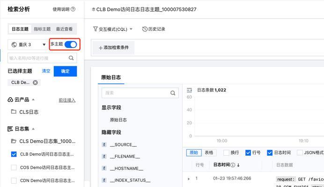Switch to 日志主题 tab
This screenshot has width=324, height=187.
[20, 29]
